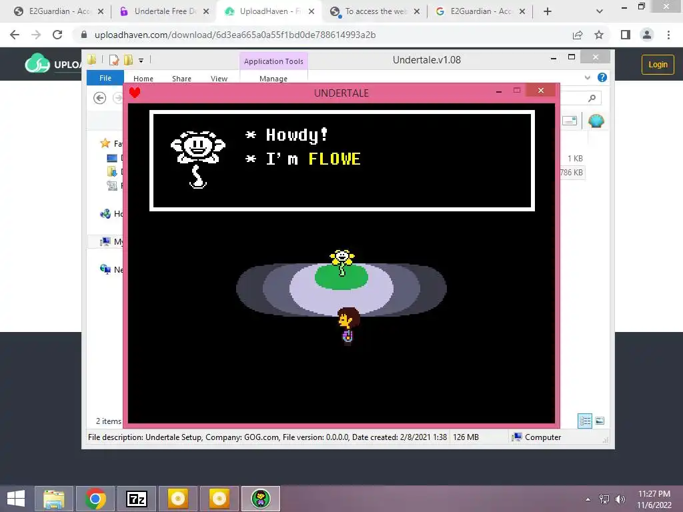Open File Explorer from the taskbar
The width and height of the screenshot is (683, 512).
click(x=54, y=499)
